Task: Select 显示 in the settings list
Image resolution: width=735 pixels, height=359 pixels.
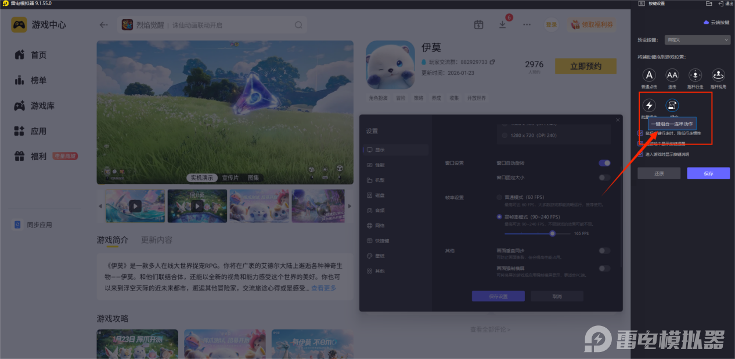Action: tap(395, 150)
